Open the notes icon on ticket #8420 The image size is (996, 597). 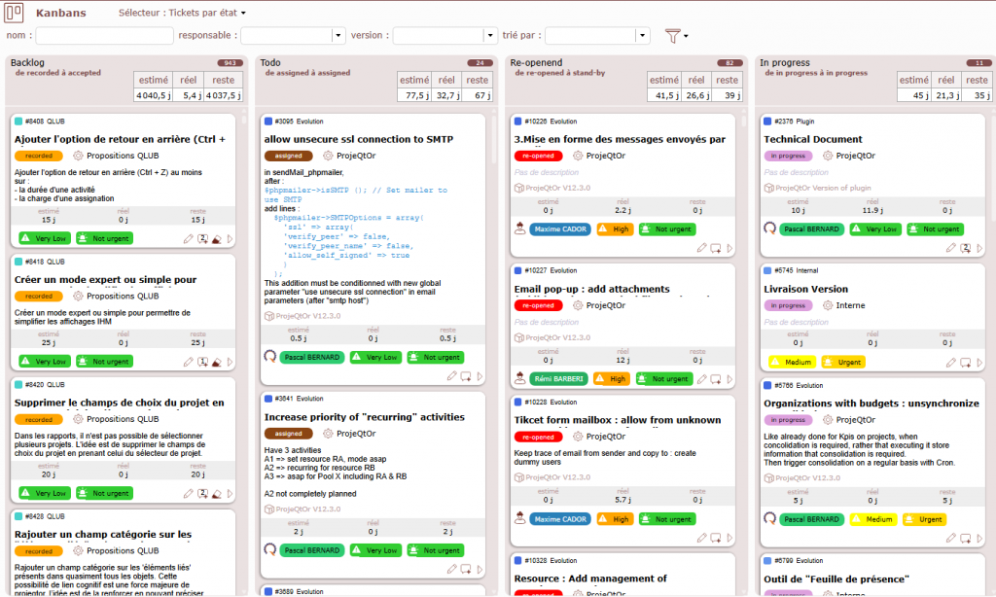coord(202,494)
